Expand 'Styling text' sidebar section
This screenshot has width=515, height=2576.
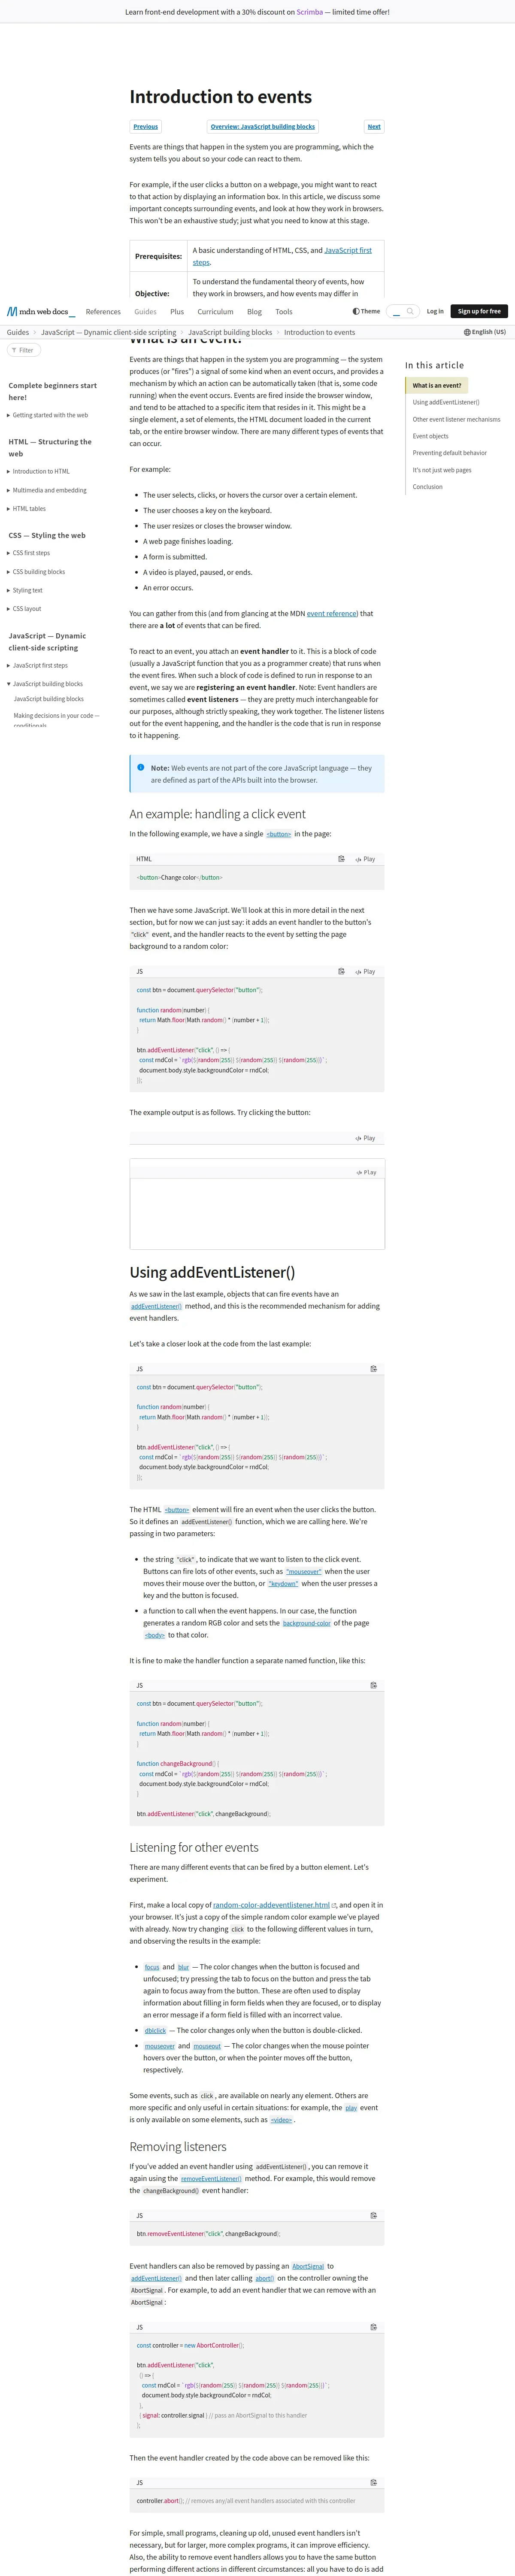25,590
